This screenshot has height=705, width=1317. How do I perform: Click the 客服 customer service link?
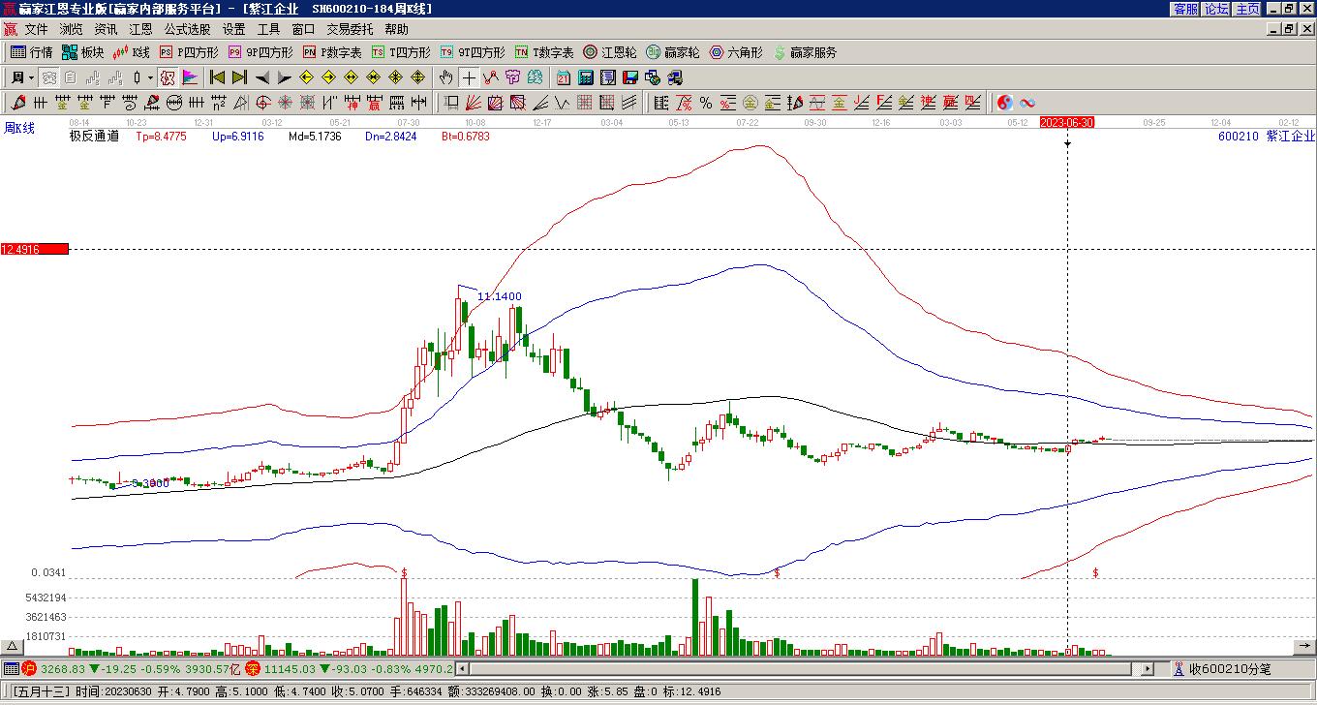click(x=1185, y=9)
